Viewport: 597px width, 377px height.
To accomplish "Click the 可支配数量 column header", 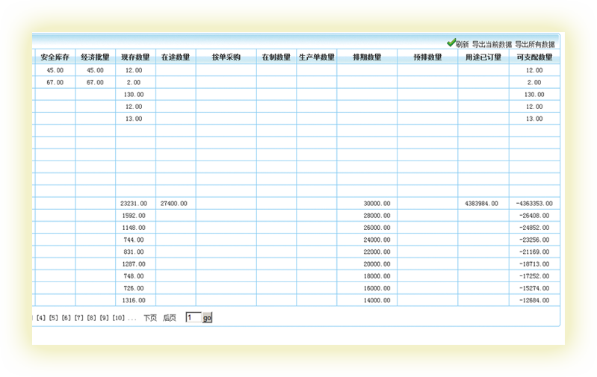I will coord(534,57).
